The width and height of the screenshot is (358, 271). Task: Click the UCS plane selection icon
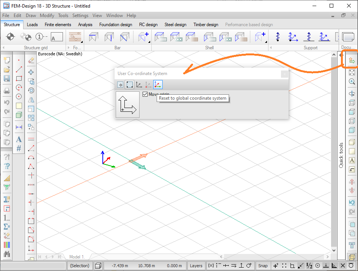[129, 85]
